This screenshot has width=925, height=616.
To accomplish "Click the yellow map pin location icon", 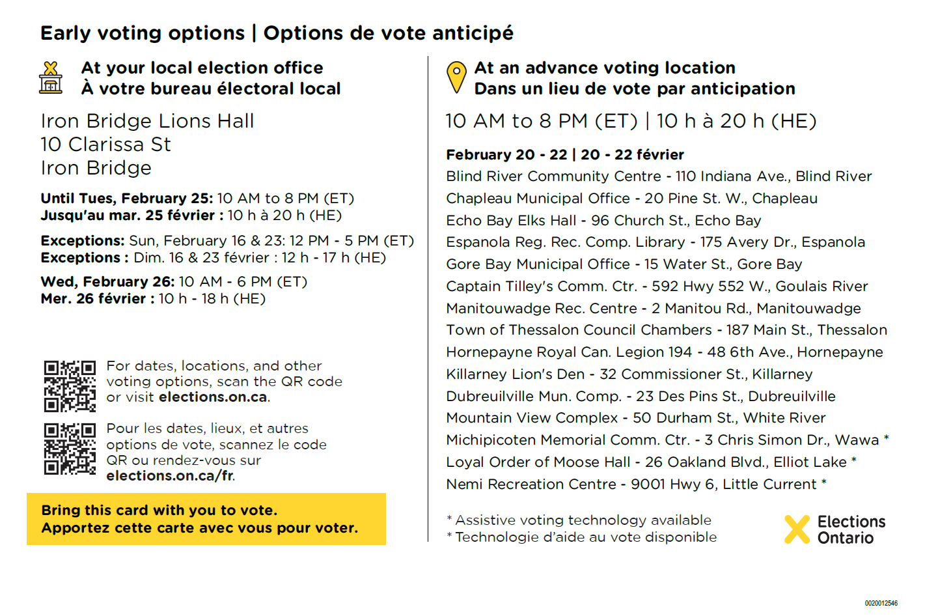I will 457,77.
